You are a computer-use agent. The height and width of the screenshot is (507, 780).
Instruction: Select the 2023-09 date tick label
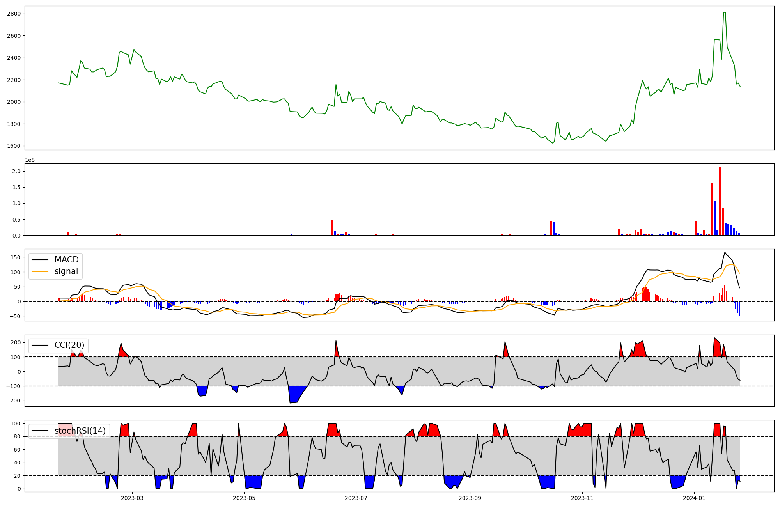[470, 498]
